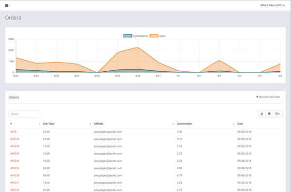Click Manually Add Order button
The height and width of the screenshot is (192, 291).
(268, 97)
